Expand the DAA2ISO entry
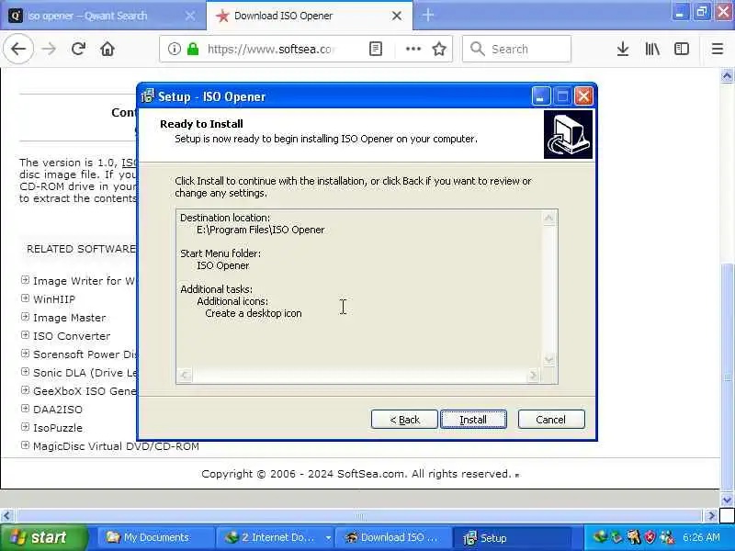The image size is (735, 551). point(26,409)
